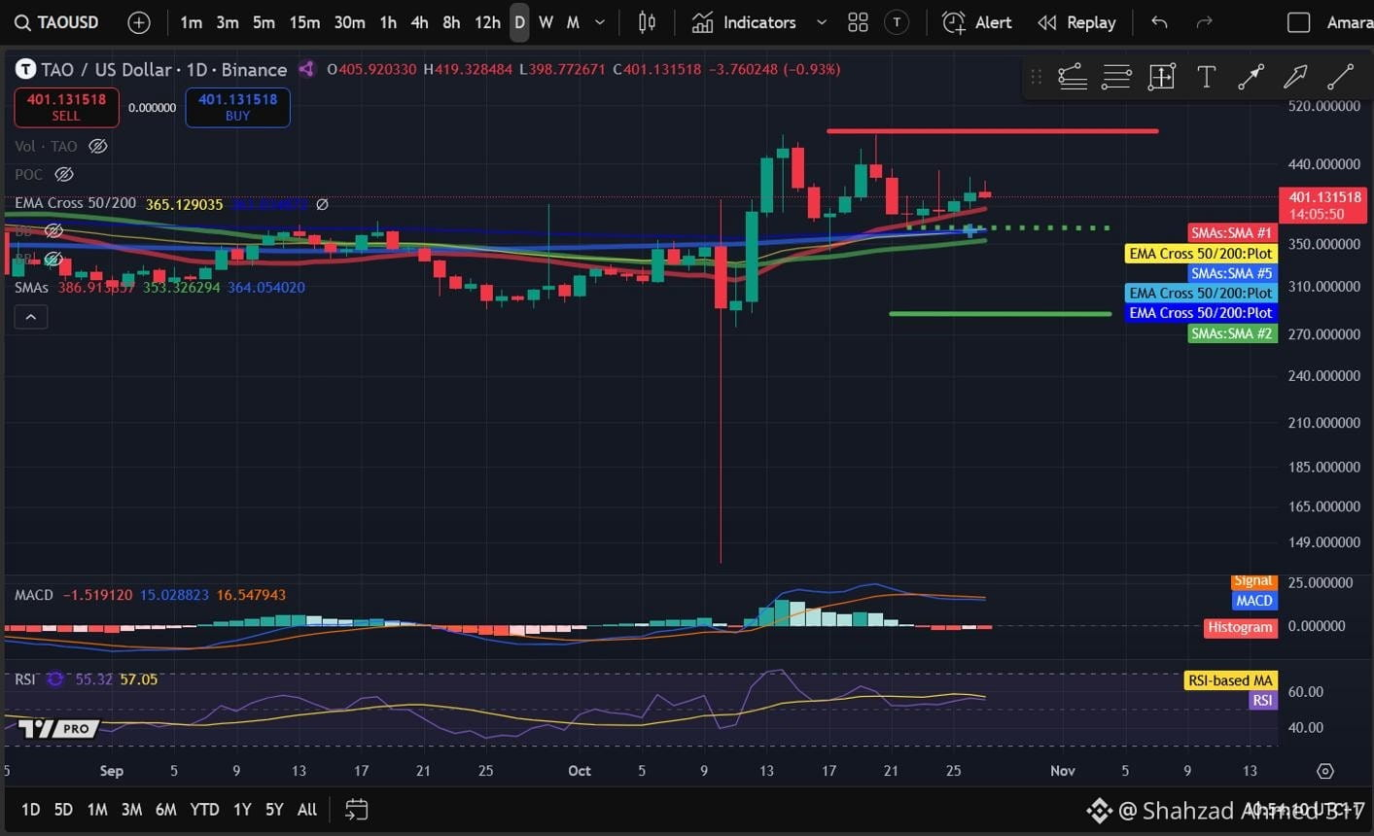
Task: Click the solid green support line
Action: (x=1000, y=313)
